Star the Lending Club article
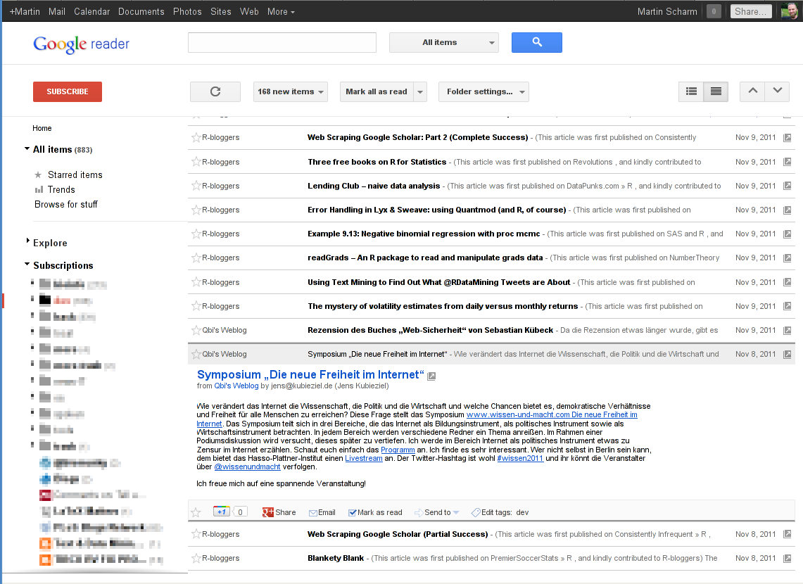 point(196,186)
